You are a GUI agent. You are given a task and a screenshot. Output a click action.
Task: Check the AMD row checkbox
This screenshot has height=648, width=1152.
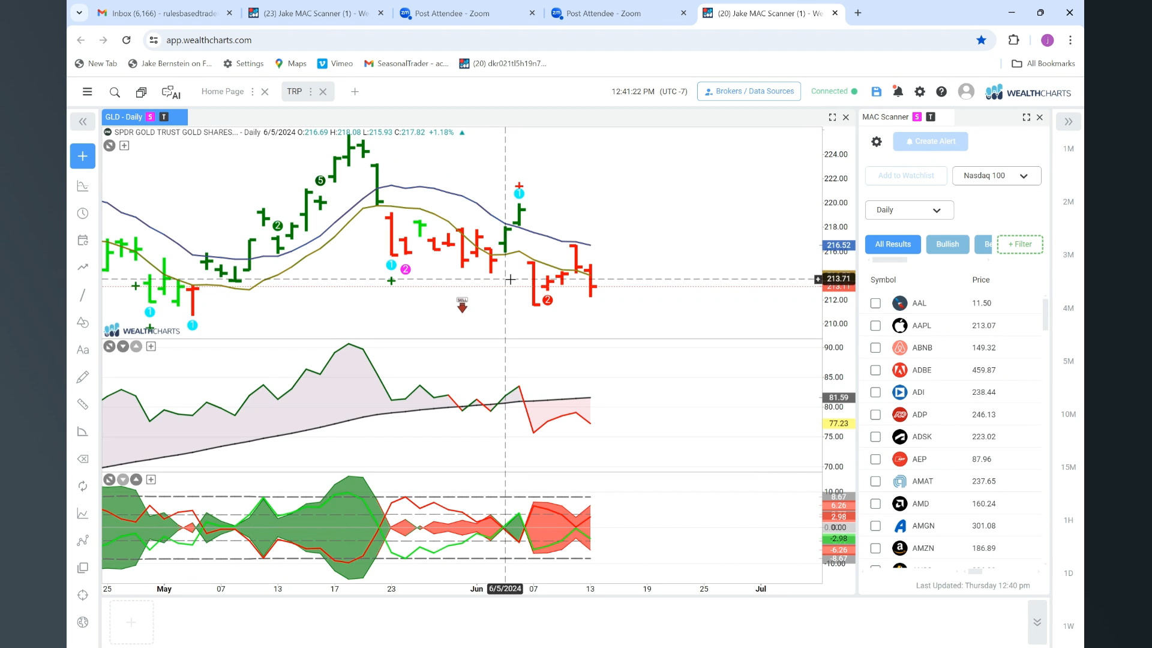pyautogui.click(x=875, y=504)
